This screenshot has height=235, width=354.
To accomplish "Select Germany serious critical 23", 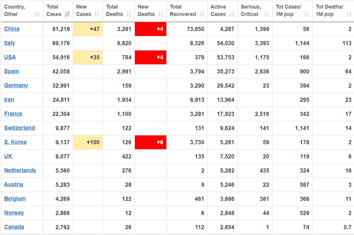I will click(266, 86).
